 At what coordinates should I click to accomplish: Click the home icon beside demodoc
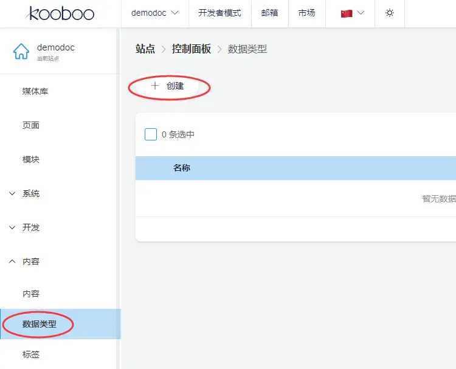click(21, 52)
